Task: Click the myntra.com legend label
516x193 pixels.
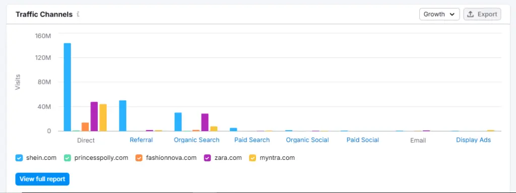Action: point(277,158)
